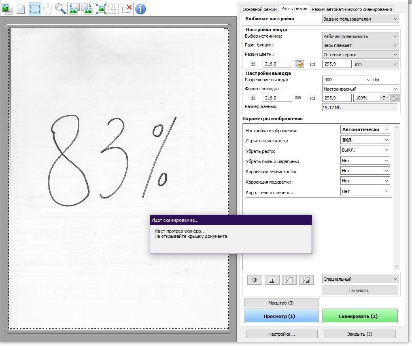412x347 pixels.
Task: Activate the hand pan tool
Action: point(48,9)
